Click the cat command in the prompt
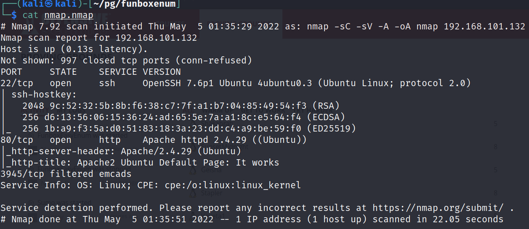Viewport: 529px width, 229px height. 30,15
